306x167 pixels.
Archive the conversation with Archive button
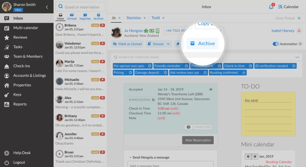tap(202, 44)
